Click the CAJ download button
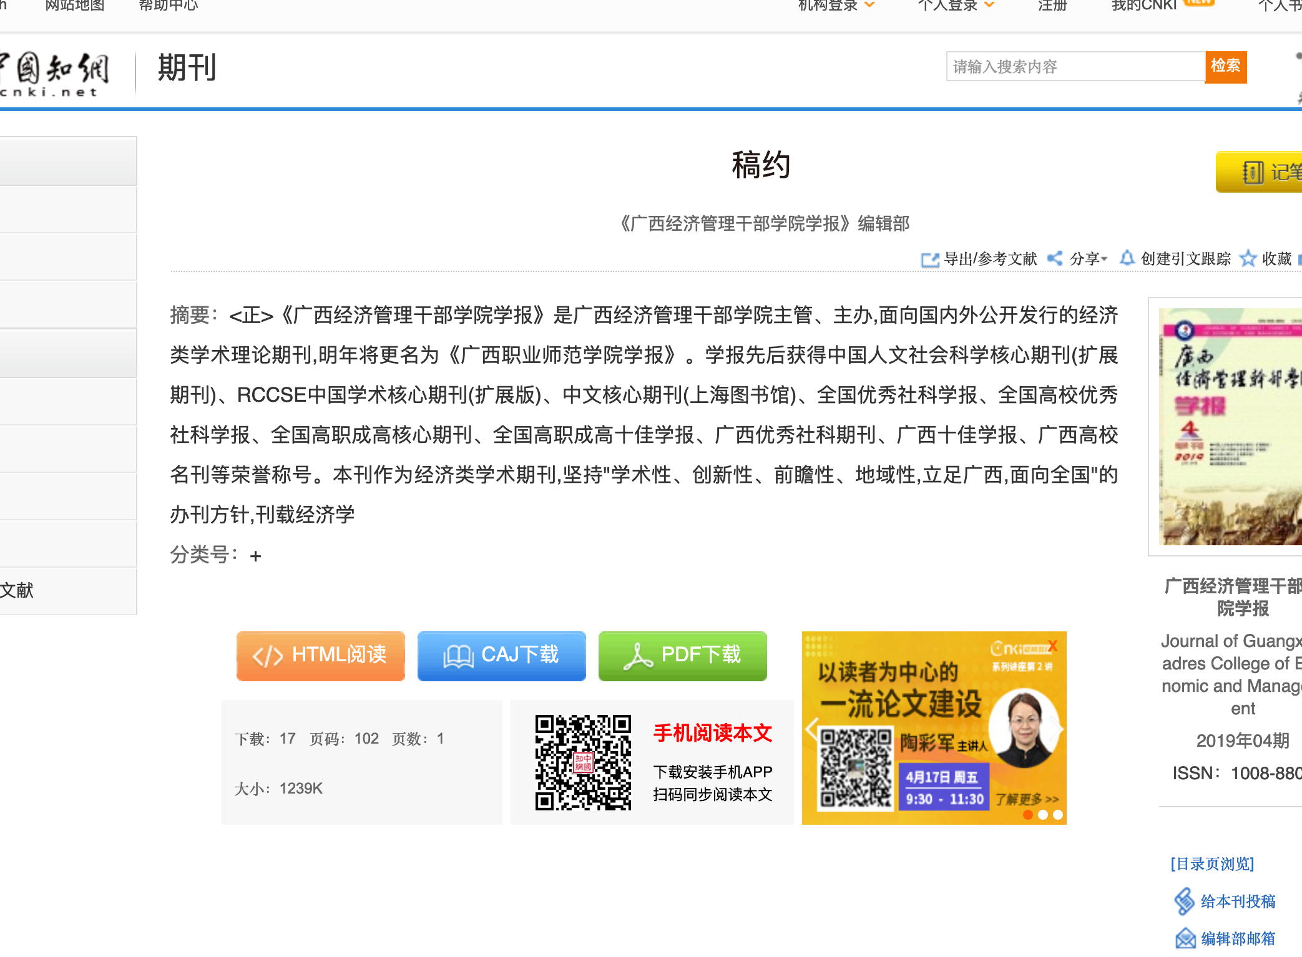The width and height of the screenshot is (1302, 957). coord(501,655)
